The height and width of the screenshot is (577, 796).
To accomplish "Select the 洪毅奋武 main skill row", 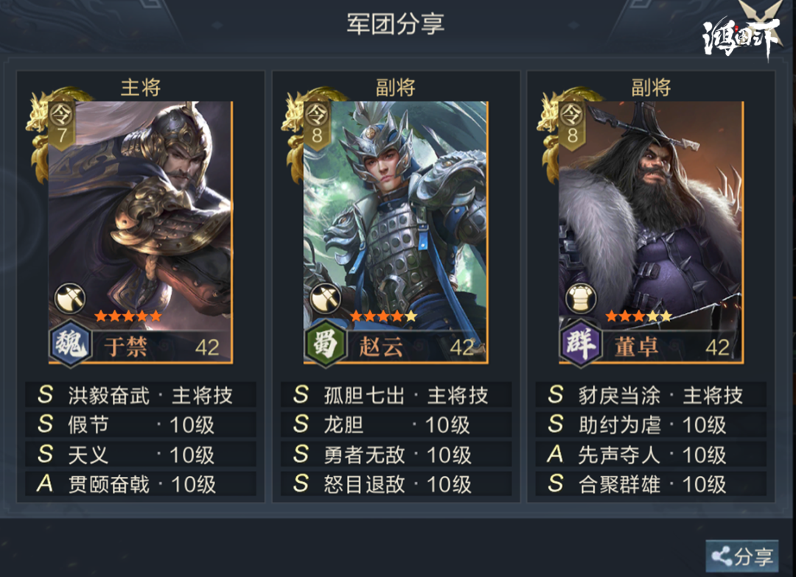I will click(x=141, y=394).
